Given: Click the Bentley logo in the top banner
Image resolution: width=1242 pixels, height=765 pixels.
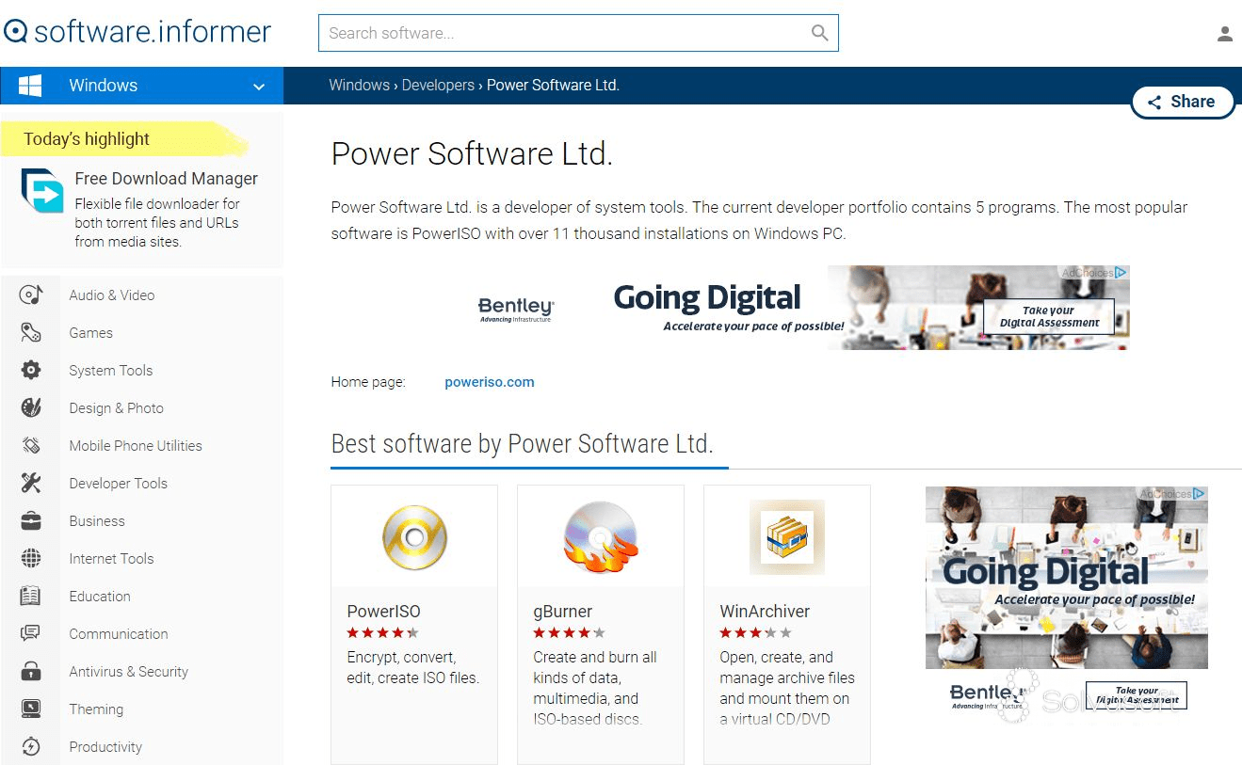Looking at the screenshot, I should click(x=516, y=310).
